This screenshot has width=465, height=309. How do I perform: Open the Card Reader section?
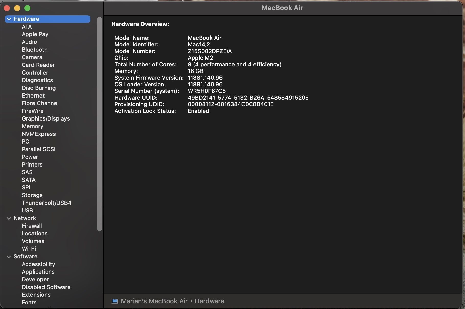[38, 65]
